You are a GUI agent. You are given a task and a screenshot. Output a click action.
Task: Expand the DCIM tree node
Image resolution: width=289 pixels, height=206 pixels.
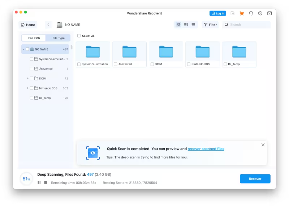(28, 78)
